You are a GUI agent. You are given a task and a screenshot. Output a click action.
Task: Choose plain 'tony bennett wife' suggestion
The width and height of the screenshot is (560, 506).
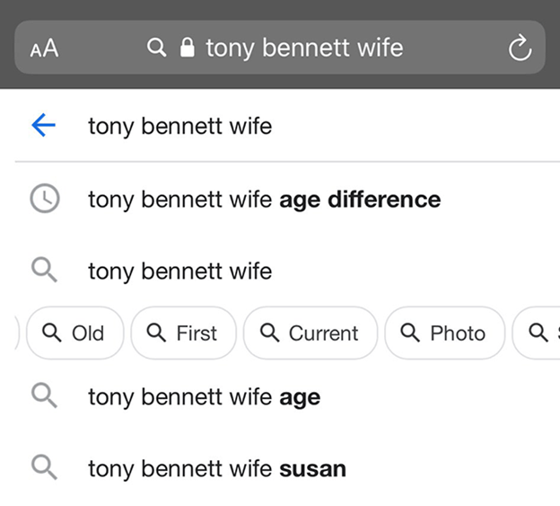[180, 271]
